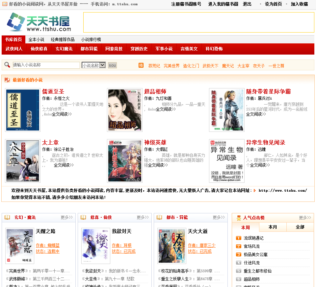Open the 武侠同人 category
The height and width of the screenshot is (287, 316).
(14, 49)
